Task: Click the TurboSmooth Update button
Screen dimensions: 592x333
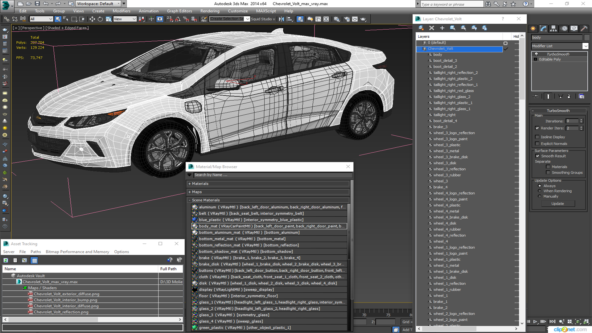Action: 557,204
